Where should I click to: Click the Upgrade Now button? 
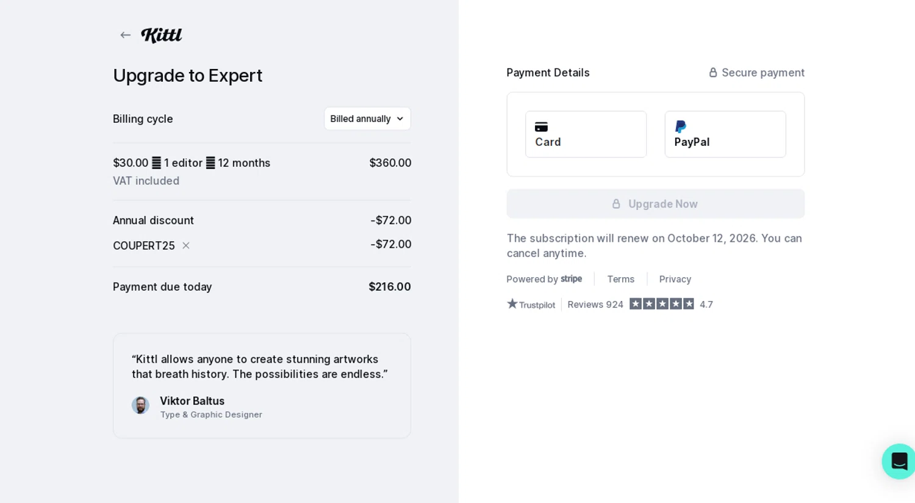pos(655,204)
